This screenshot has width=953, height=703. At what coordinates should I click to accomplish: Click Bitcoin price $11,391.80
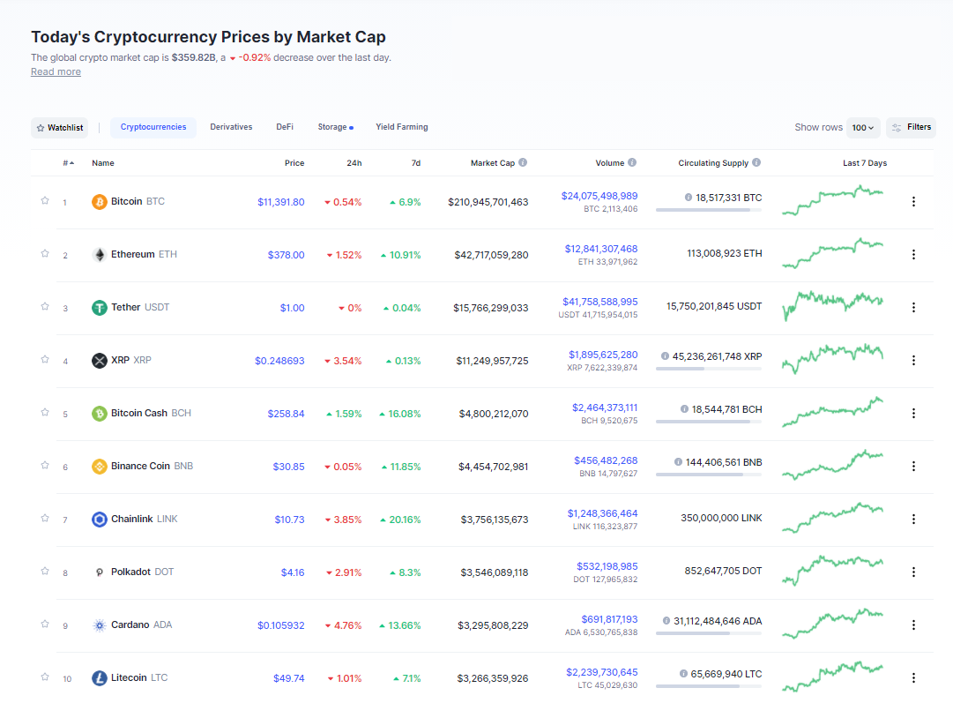[x=281, y=202]
